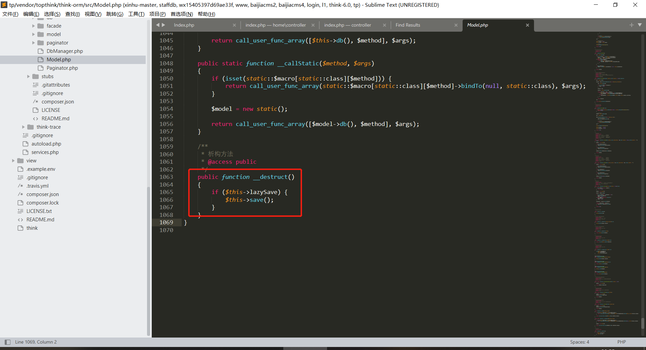Click the composer.lock file icon

pyautogui.click(x=21, y=203)
